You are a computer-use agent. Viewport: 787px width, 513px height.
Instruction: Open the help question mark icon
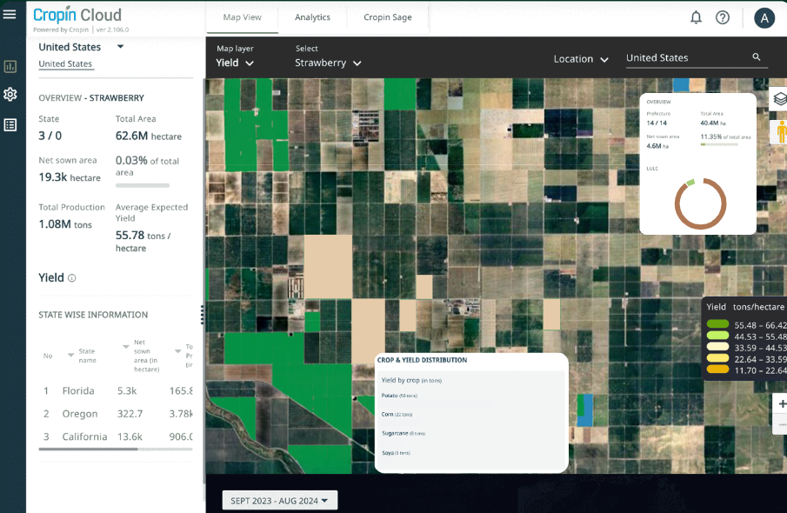click(722, 17)
